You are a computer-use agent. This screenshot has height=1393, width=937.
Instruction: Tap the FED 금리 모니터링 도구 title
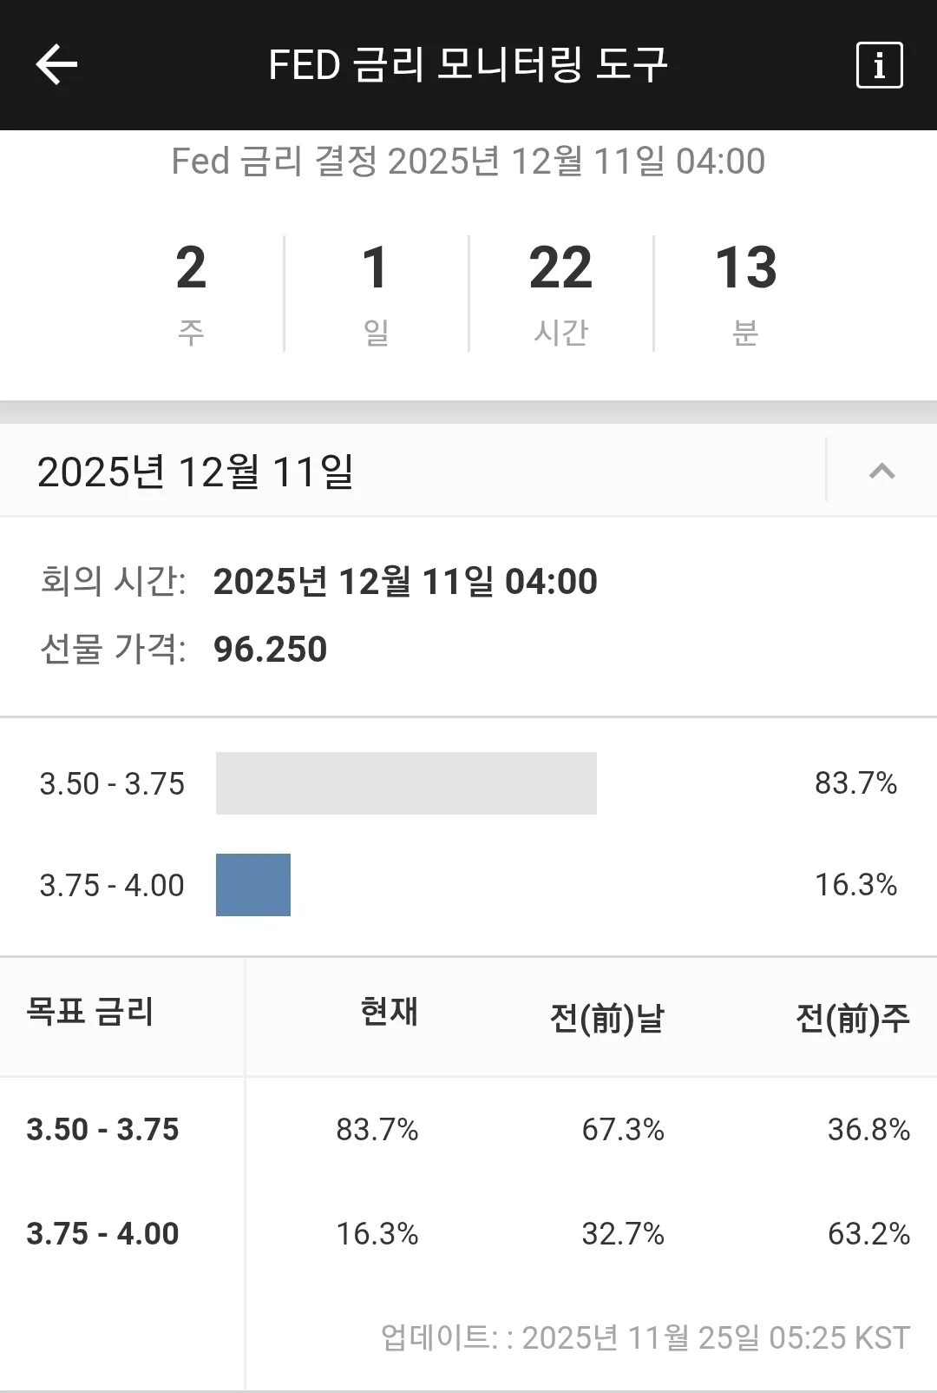click(x=468, y=65)
